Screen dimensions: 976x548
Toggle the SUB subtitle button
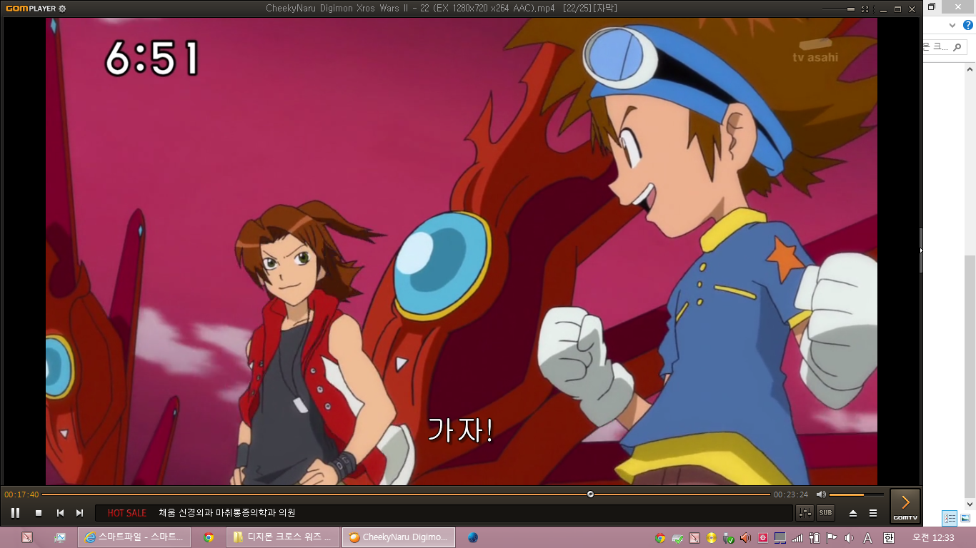[x=825, y=512]
